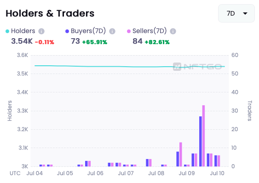The height and width of the screenshot is (183, 259).
Task: Click the Holders legend label
Action: click(23, 31)
